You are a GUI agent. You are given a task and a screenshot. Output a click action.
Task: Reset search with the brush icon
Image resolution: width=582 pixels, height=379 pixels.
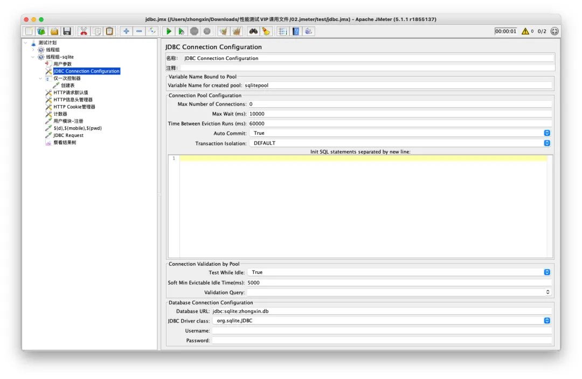pos(266,32)
